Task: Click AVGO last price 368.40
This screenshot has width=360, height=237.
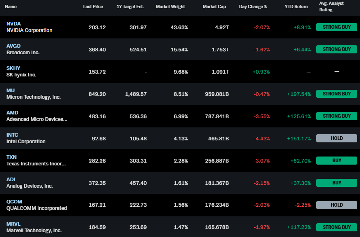Action: [x=97, y=49]
